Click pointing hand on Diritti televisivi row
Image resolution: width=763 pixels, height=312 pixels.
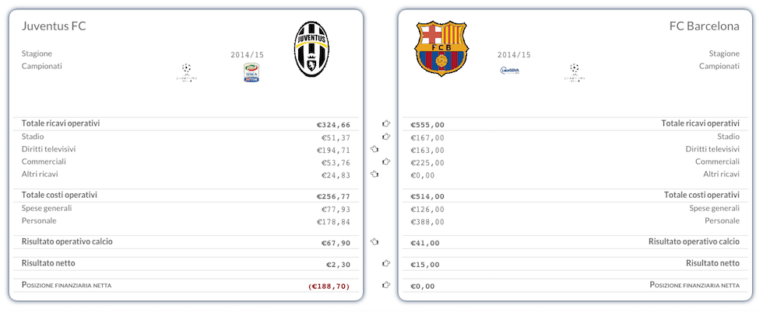coord(374,149)
